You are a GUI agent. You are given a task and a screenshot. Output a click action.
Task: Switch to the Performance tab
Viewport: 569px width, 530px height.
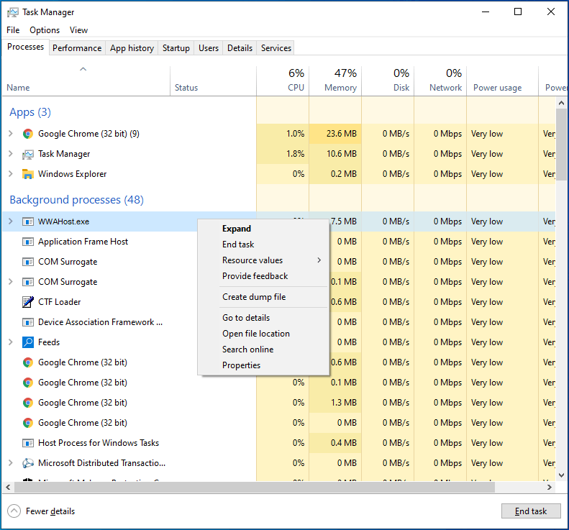click(77, 48)
